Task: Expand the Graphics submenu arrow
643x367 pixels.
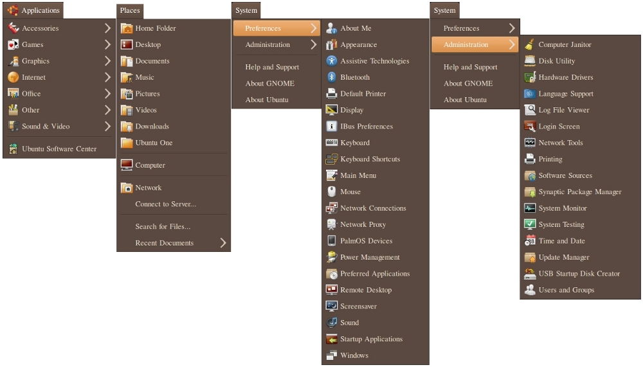Action: click(x=107, y=60)
